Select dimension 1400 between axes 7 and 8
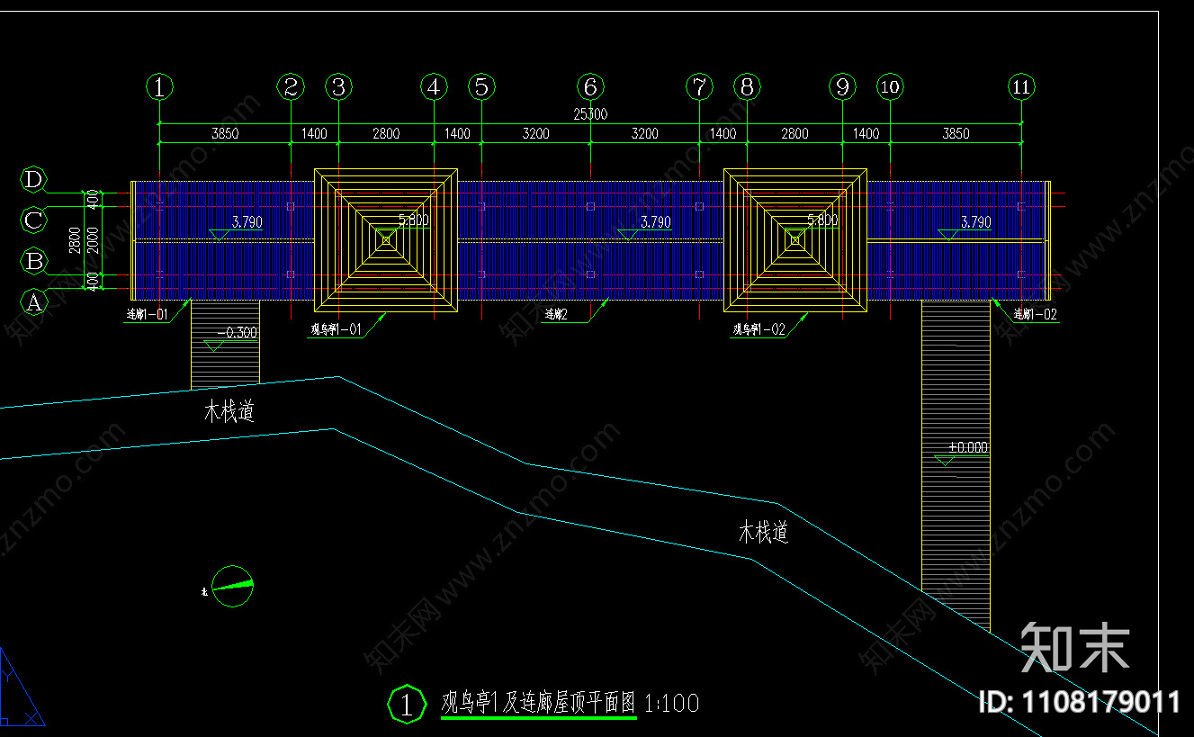The width and height of the screenshot is (1194, 737). (x=723, y=133)
